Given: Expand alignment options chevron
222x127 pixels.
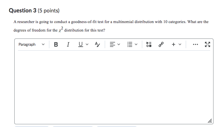Looking at the screenshot, I should click(x=119, y=44).
